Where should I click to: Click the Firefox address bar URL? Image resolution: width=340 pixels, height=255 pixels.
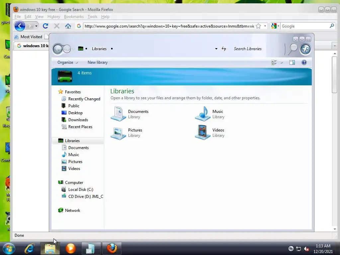(169, 26)
